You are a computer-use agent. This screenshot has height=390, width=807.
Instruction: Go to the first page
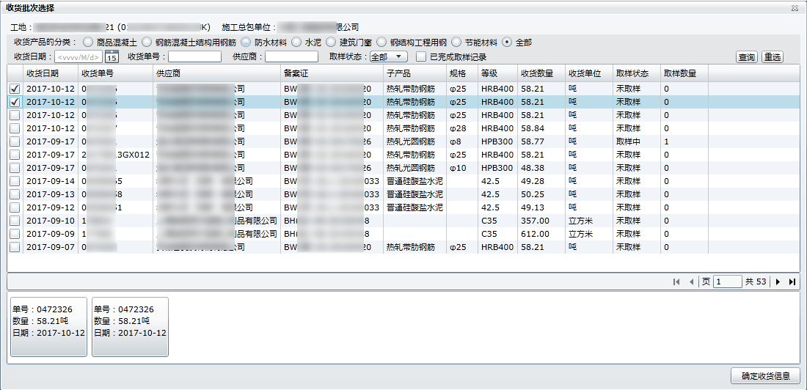click(676, 282)
